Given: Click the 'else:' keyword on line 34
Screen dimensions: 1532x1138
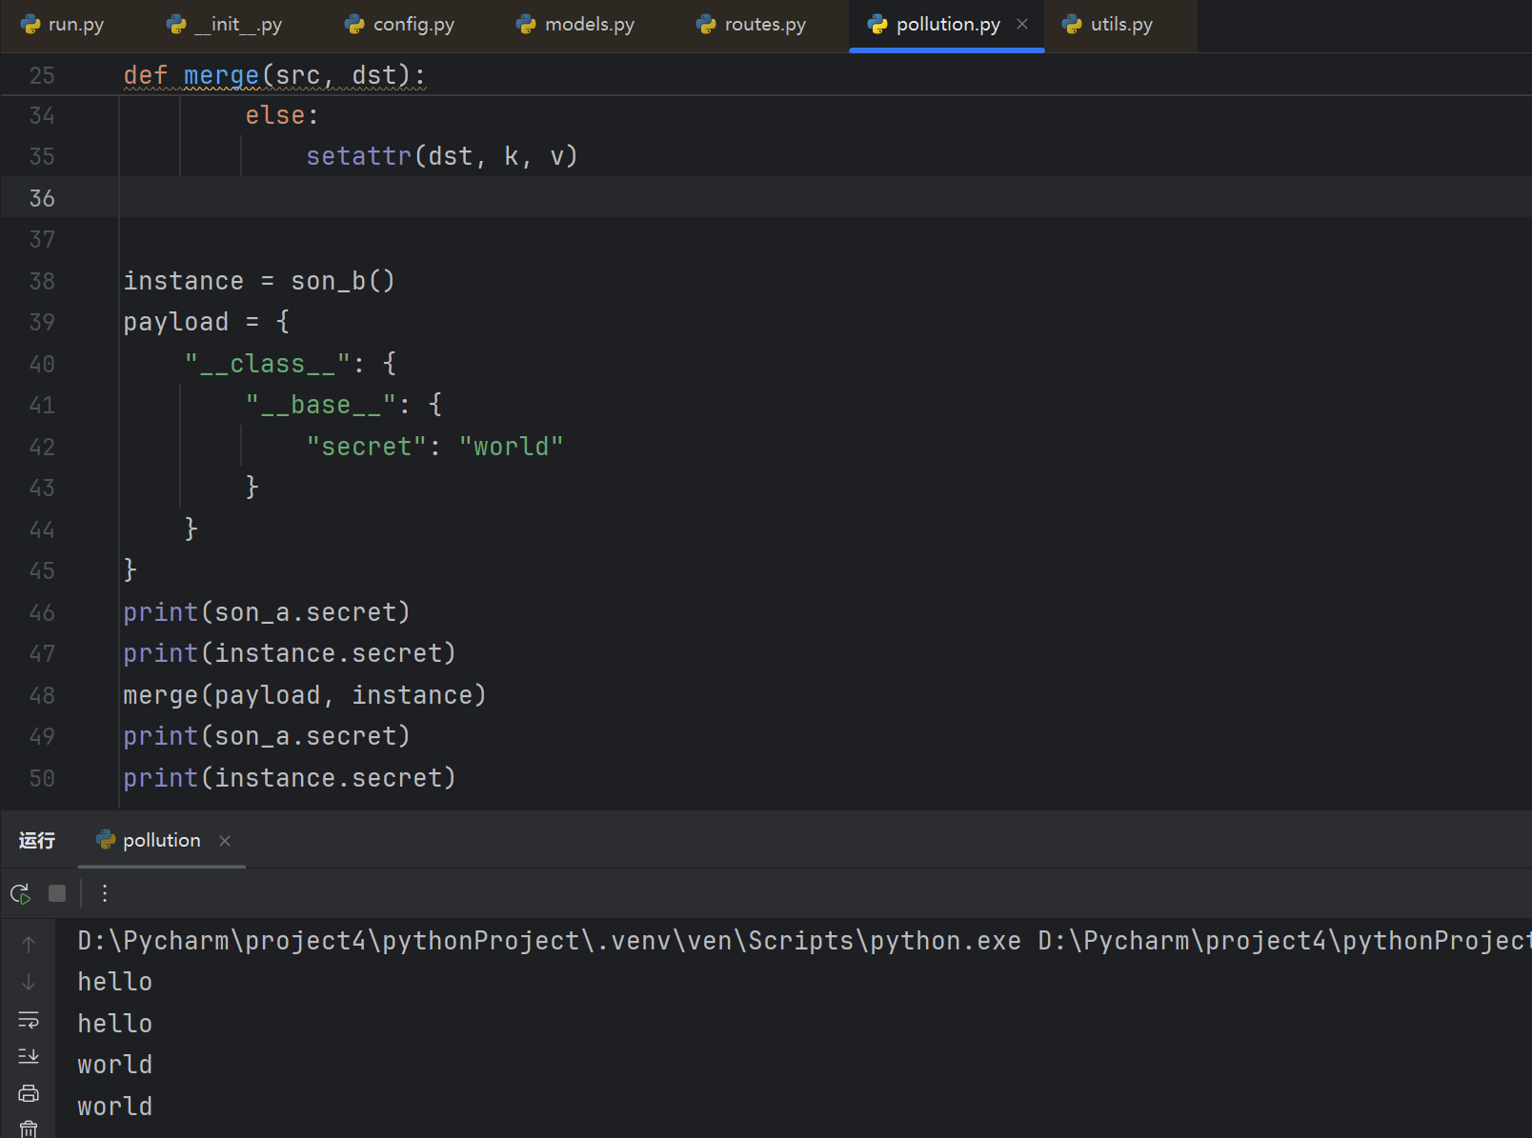Looking at the screenshot, I should point(283,115).
